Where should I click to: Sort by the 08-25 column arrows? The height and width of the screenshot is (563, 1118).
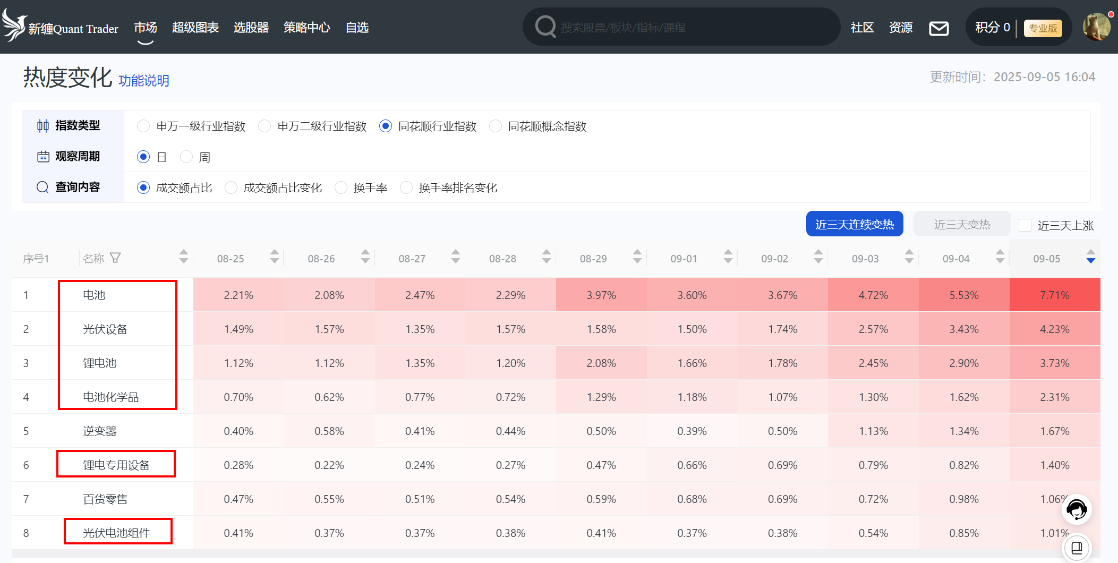tap(274, 257)
